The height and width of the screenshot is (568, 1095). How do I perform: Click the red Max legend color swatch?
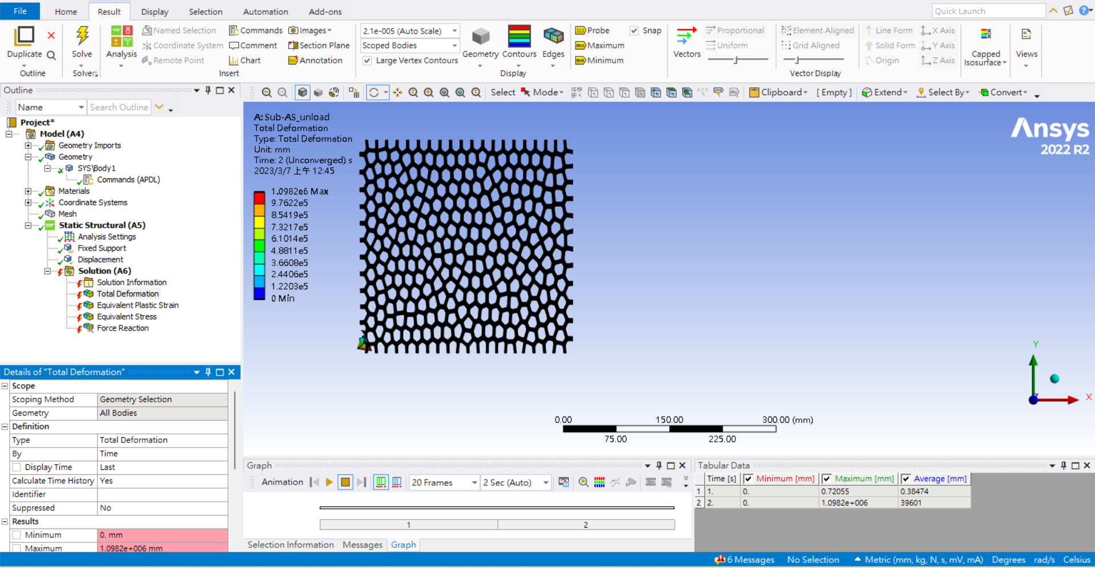coord(259,198)
